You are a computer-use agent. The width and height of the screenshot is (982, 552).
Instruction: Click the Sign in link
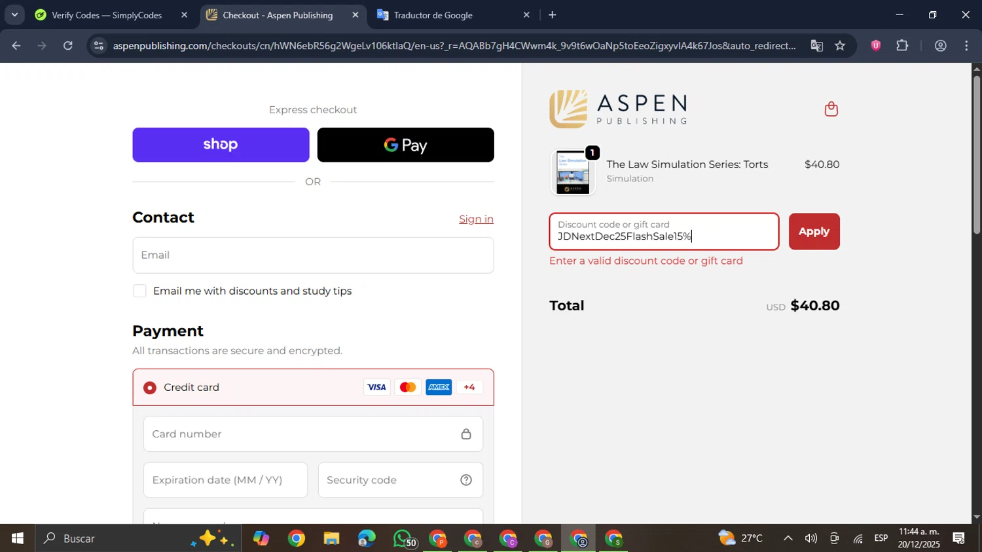(476, 219)
